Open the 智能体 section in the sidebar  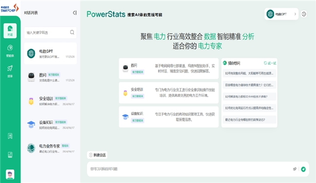[x=10, y=51]
